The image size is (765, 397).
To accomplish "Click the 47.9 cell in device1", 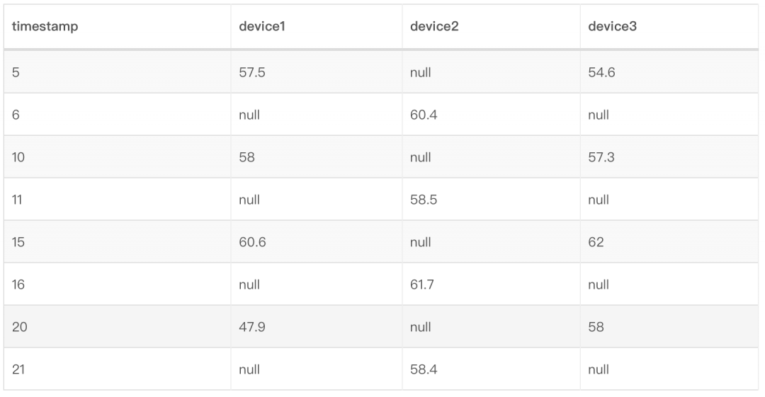I will (252, 326).
